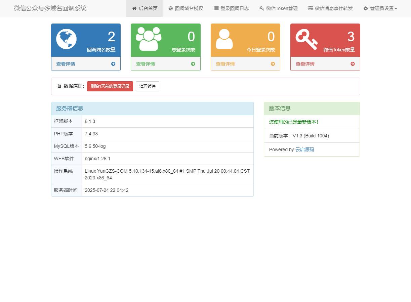The width and height of the screenshot is (411, 302).
Task: Click the globe icon on callback domain card
Action: (x=66, y=38)
